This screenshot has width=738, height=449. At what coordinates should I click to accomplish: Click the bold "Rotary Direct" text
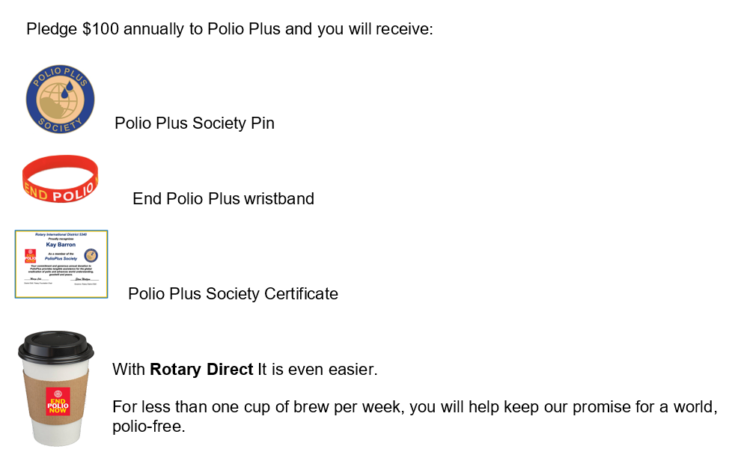click(201, 370)
